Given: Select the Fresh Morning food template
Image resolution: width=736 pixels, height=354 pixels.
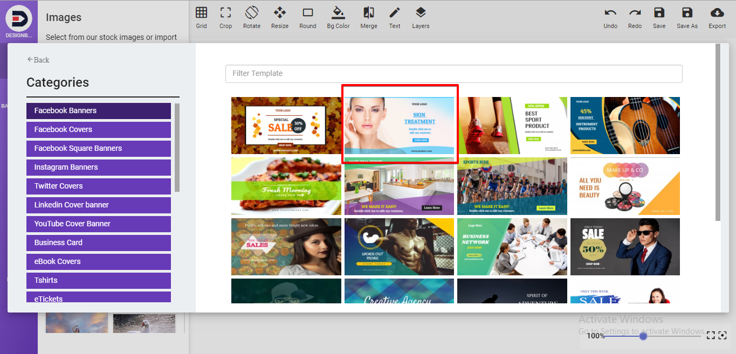Looking at the screenshot, I should pyautogui.click(x=286, y=186).
